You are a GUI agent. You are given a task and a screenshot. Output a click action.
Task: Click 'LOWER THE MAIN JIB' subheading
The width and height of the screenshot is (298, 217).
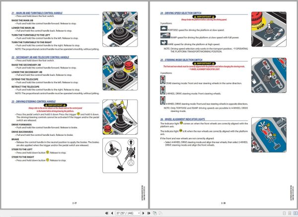23,28
